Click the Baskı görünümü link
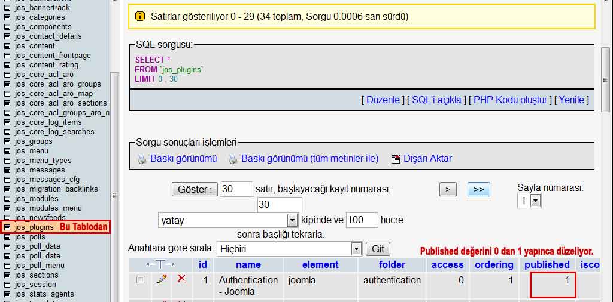The height and width of the screenshot is (302, 613). pos(183,159)
